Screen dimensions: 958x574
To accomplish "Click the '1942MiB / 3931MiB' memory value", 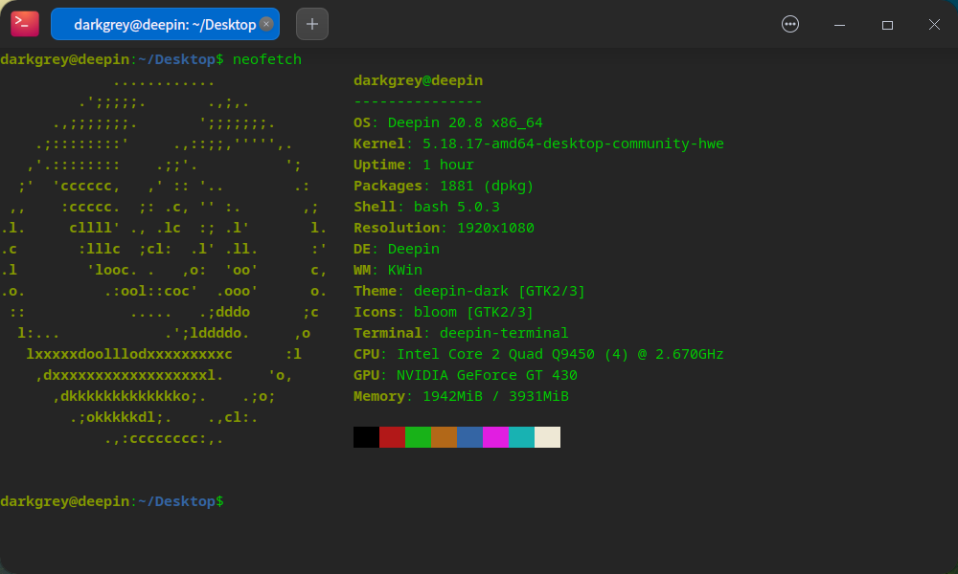I will tap(495, 396).
